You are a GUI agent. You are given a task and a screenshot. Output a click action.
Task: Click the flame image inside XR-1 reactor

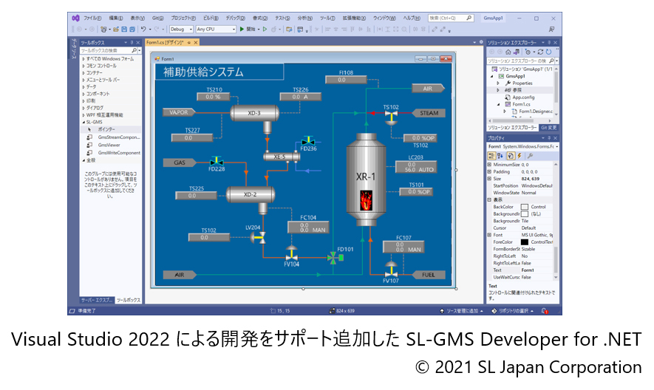click(x=366, y=200)
